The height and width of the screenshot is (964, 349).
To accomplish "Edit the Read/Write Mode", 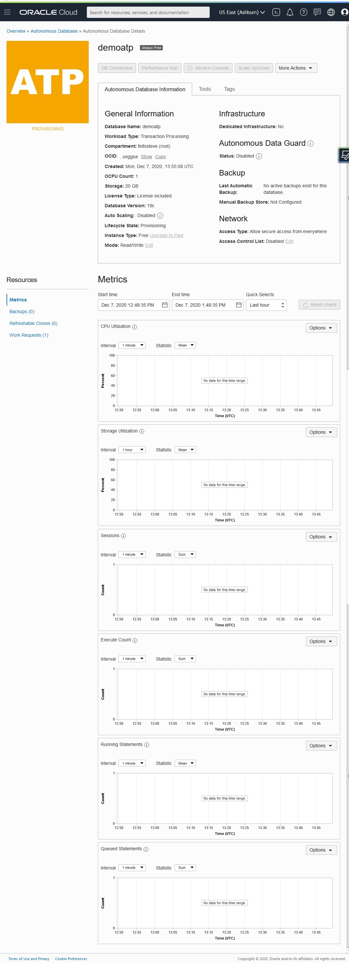I will coord(149,245).
